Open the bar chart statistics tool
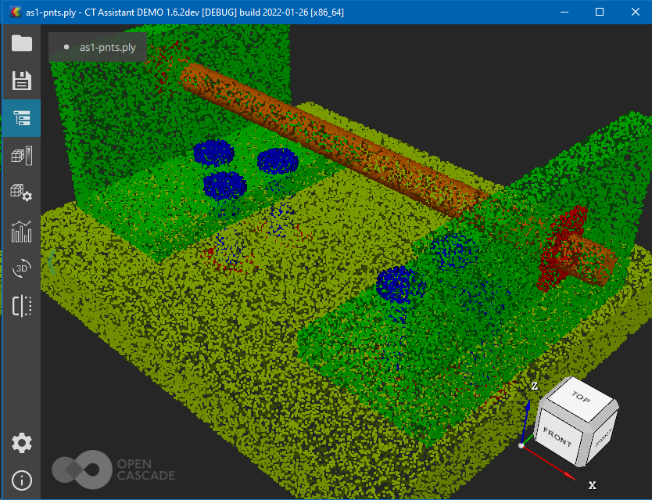The height and width of the screenshot is (500, 652). point(21,231)
